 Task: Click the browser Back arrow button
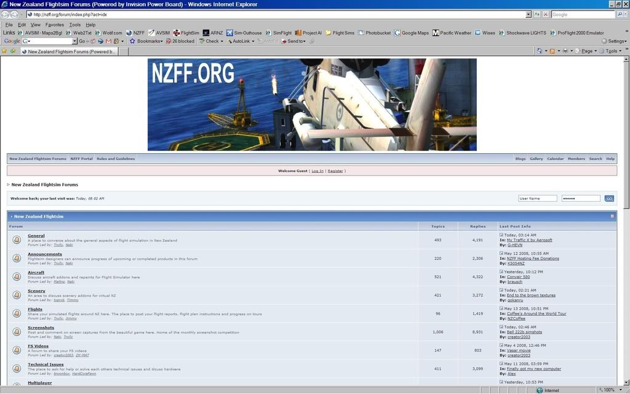click(x=6, y=14)
